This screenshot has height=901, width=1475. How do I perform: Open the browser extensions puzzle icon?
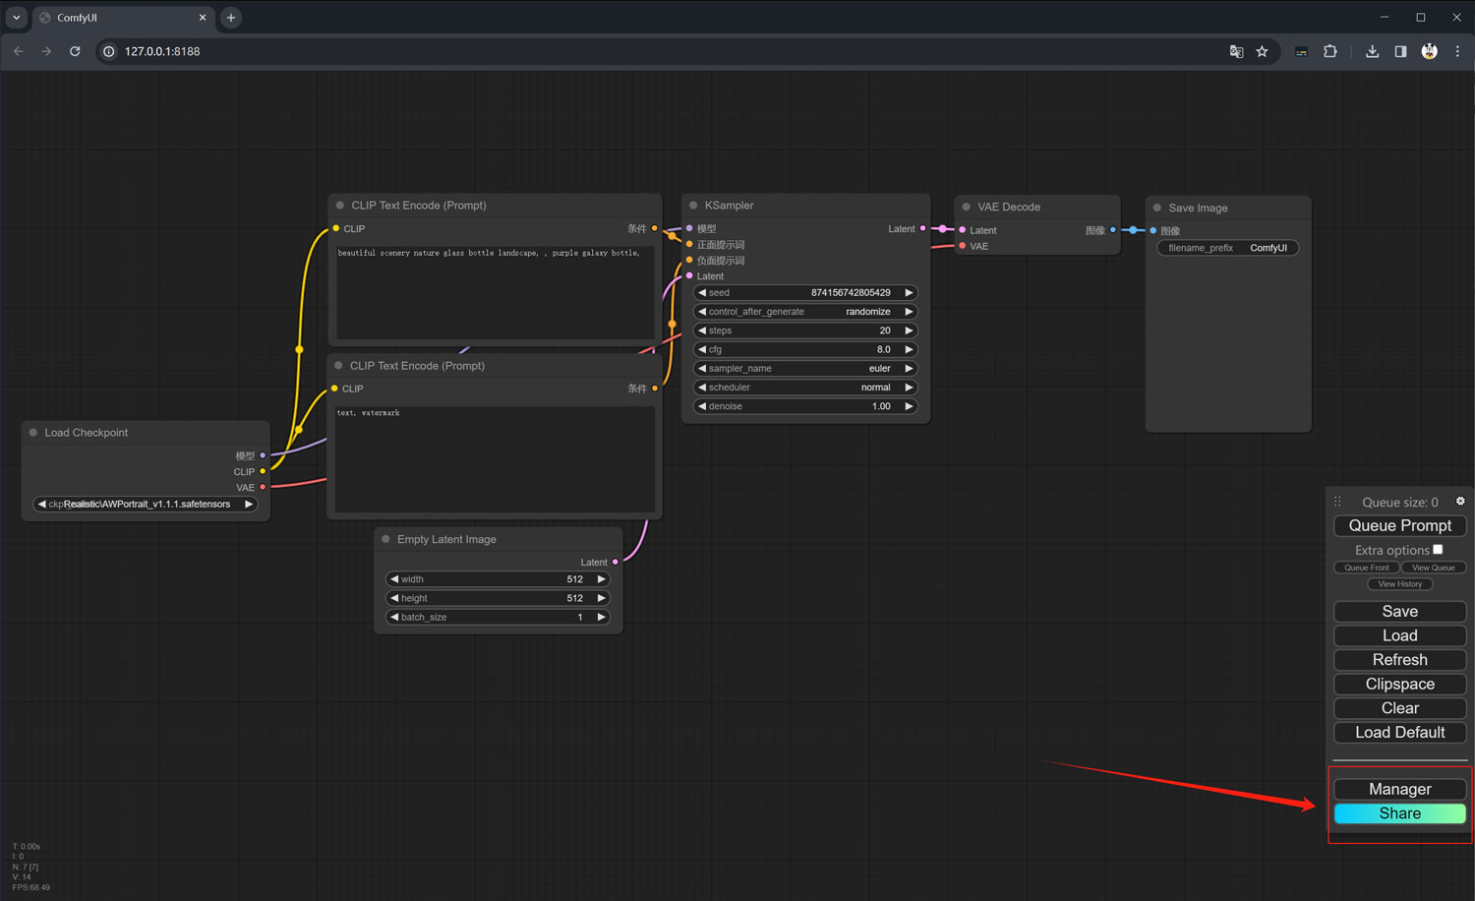(x=1330, y=51)
